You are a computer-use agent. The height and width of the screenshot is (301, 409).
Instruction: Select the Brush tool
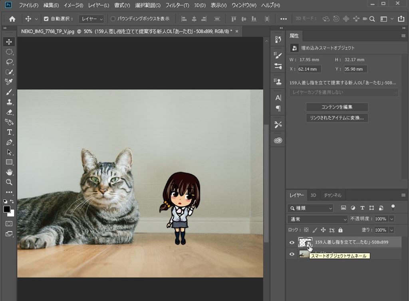(x=10, y=92)
